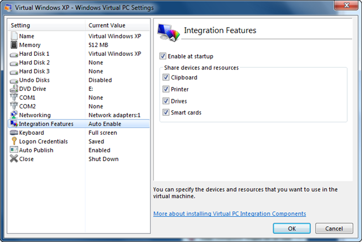362x242 pixels.
Task: Click the Auto Enable value
Action: [x=105, y=124]
